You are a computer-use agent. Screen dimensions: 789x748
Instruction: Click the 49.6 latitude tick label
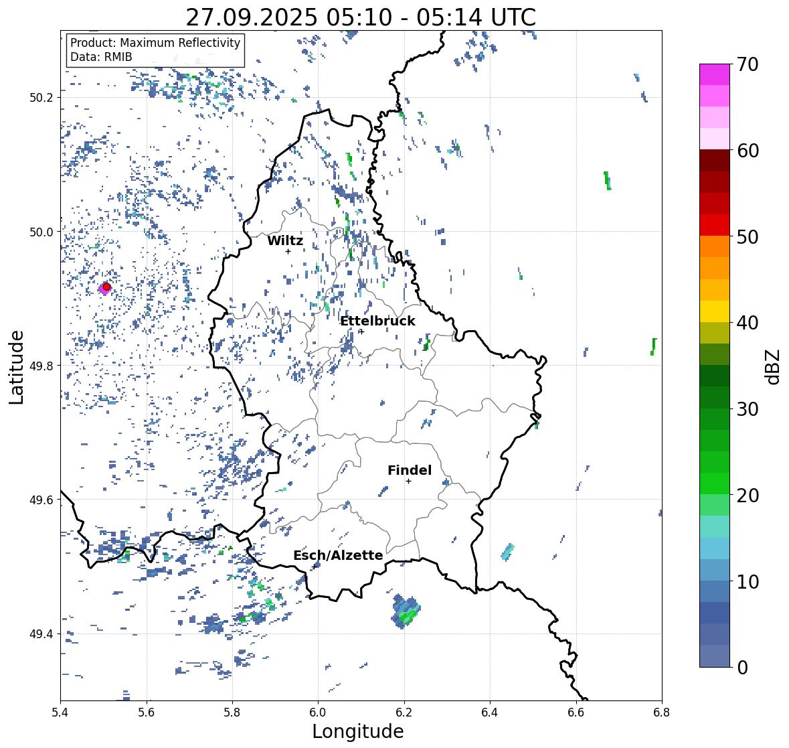[41, 500]
